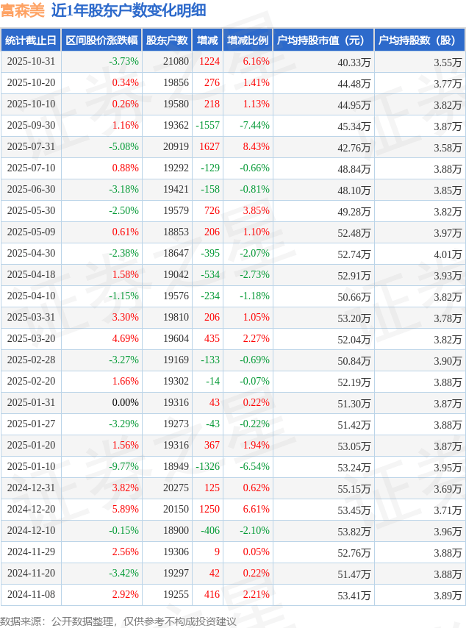Select the 2025-07-31 date cell
Screen dimensions: 466x628
pos(31,147)
